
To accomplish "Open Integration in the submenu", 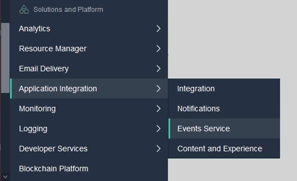I will [x=196, y=89].
